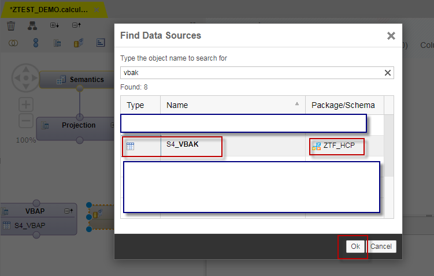This screenshot has height=276, width=434.
Task: Sort by the Name column header
Action: 233,105
